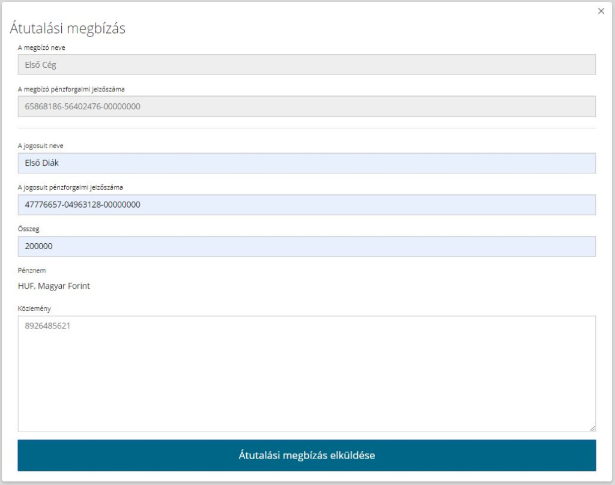The width and height of the screenshot is (615, 485).
Task: Click the Átutalási megbízás elküldése button
Action: pos(306,455)
